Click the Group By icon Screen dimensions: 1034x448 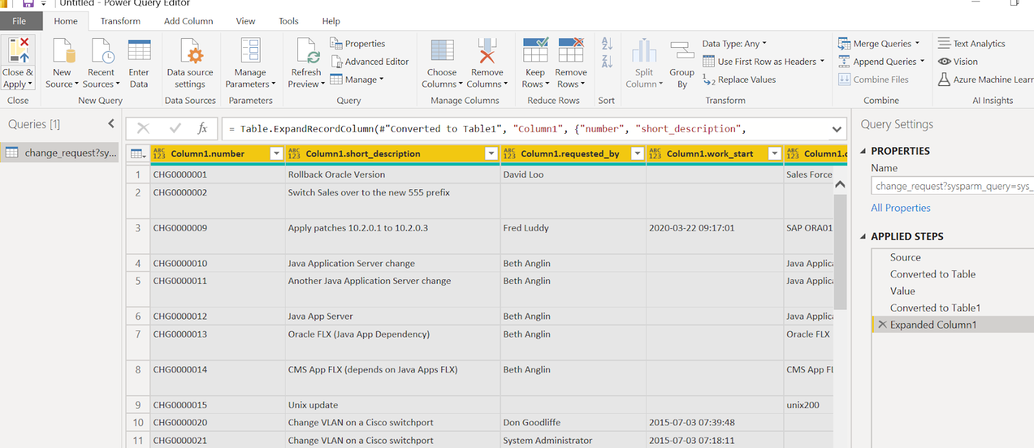pos(682,52)
